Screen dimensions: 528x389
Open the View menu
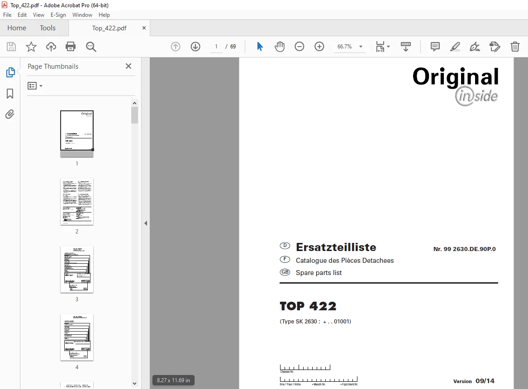pyautogui.click(x=38, y=15)
